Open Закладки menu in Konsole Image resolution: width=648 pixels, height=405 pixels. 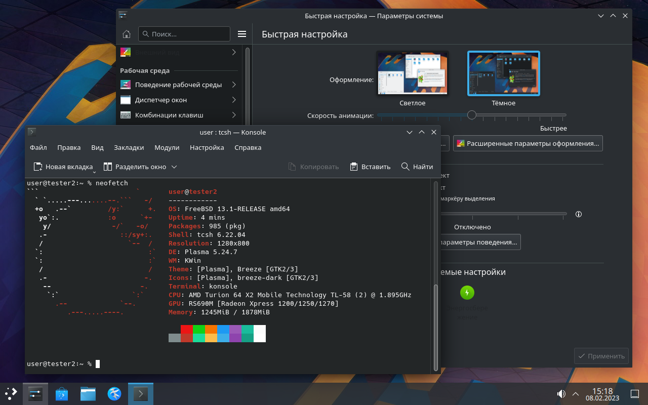tap(129, 147)
